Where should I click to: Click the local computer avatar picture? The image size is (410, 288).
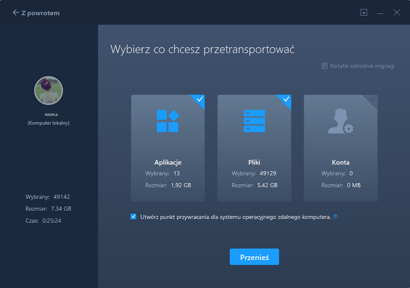tap(49, 91)
